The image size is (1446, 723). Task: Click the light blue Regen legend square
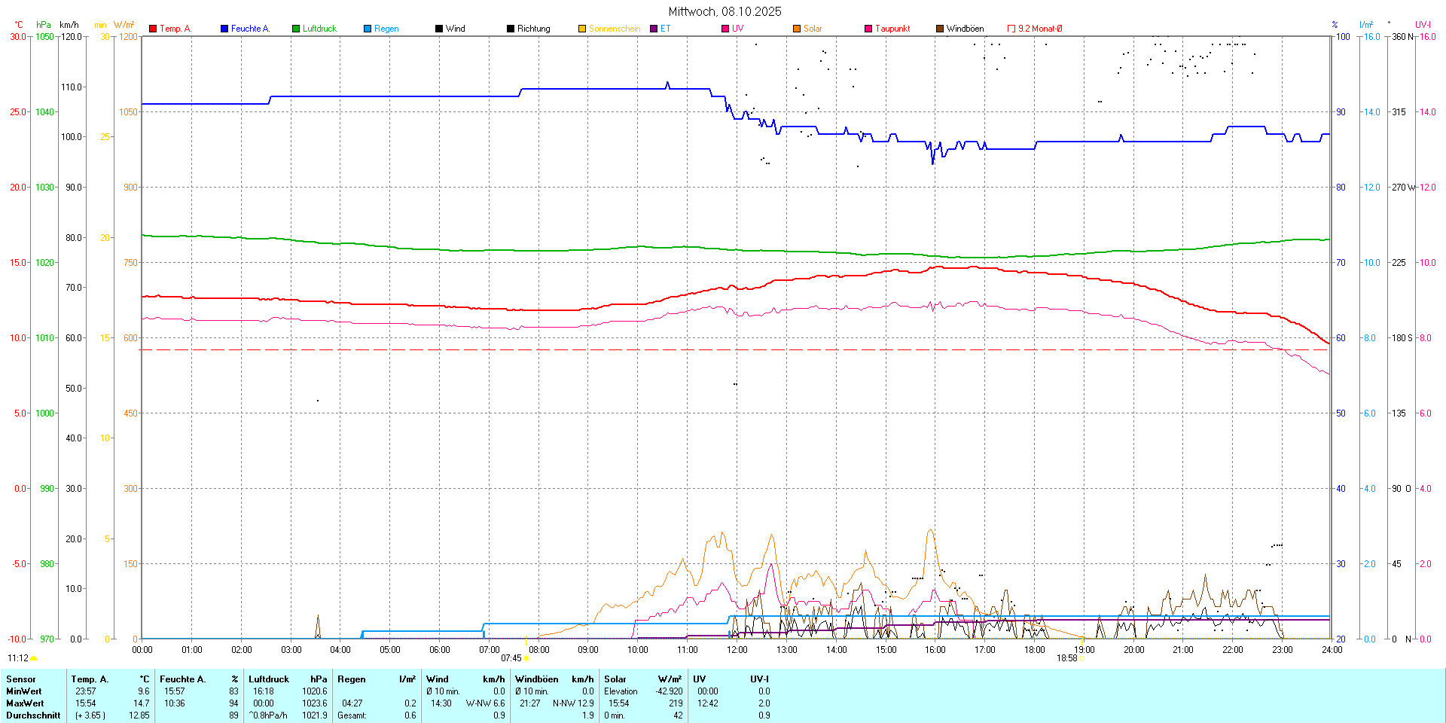tap(368, 29)
